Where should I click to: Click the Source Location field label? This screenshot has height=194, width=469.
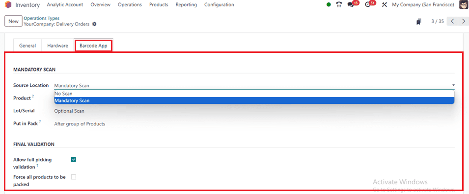(31, 85)
